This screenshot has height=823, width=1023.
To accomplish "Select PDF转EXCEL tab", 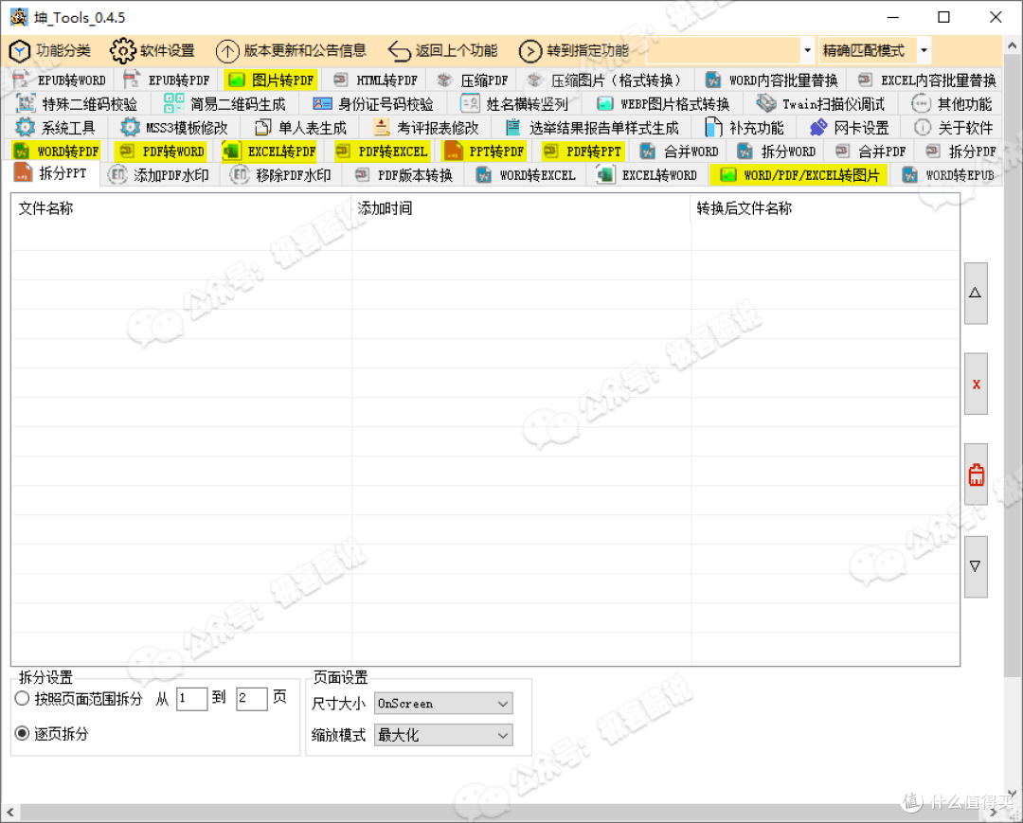I will pos(382,152).
